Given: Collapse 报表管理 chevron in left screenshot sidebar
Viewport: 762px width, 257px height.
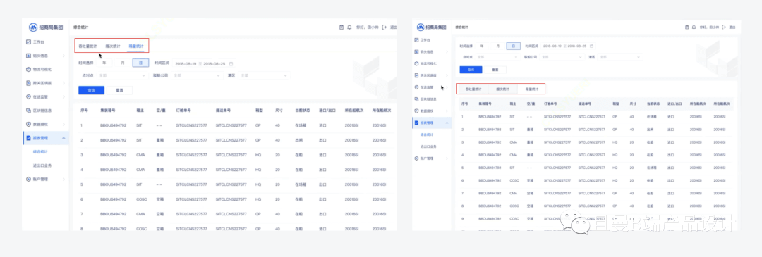Looking at the screenshot, I should point(64,138).
